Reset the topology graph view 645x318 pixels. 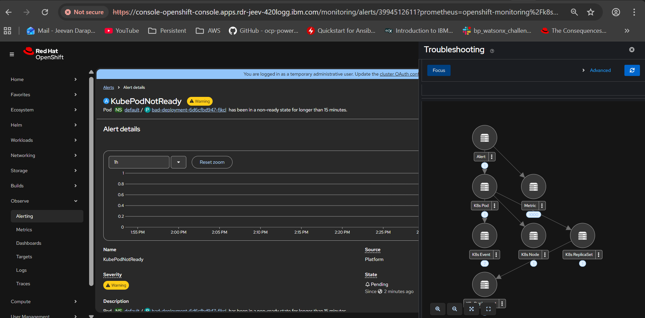click(x=488, y=309)
